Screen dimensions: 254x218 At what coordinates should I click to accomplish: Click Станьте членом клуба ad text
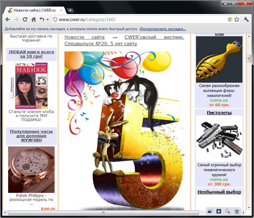click(x=31, y=116)
